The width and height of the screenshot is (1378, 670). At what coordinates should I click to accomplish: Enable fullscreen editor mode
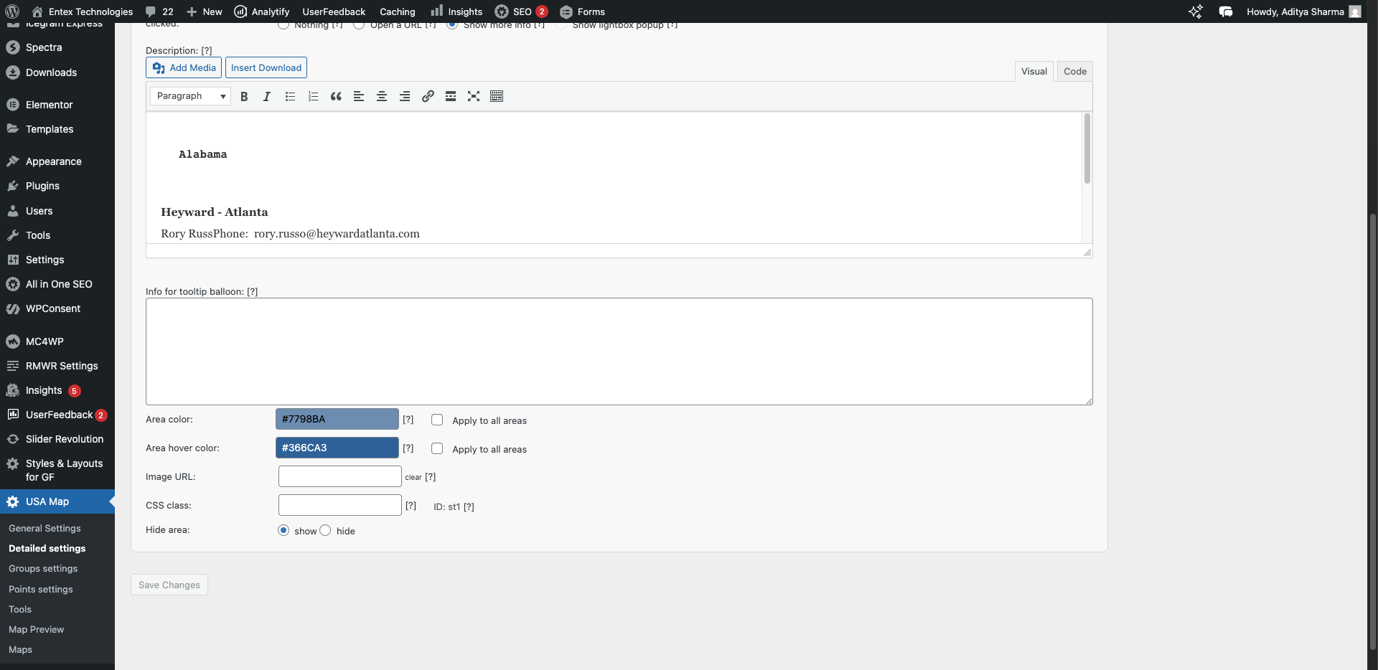(x=474, y=96)
